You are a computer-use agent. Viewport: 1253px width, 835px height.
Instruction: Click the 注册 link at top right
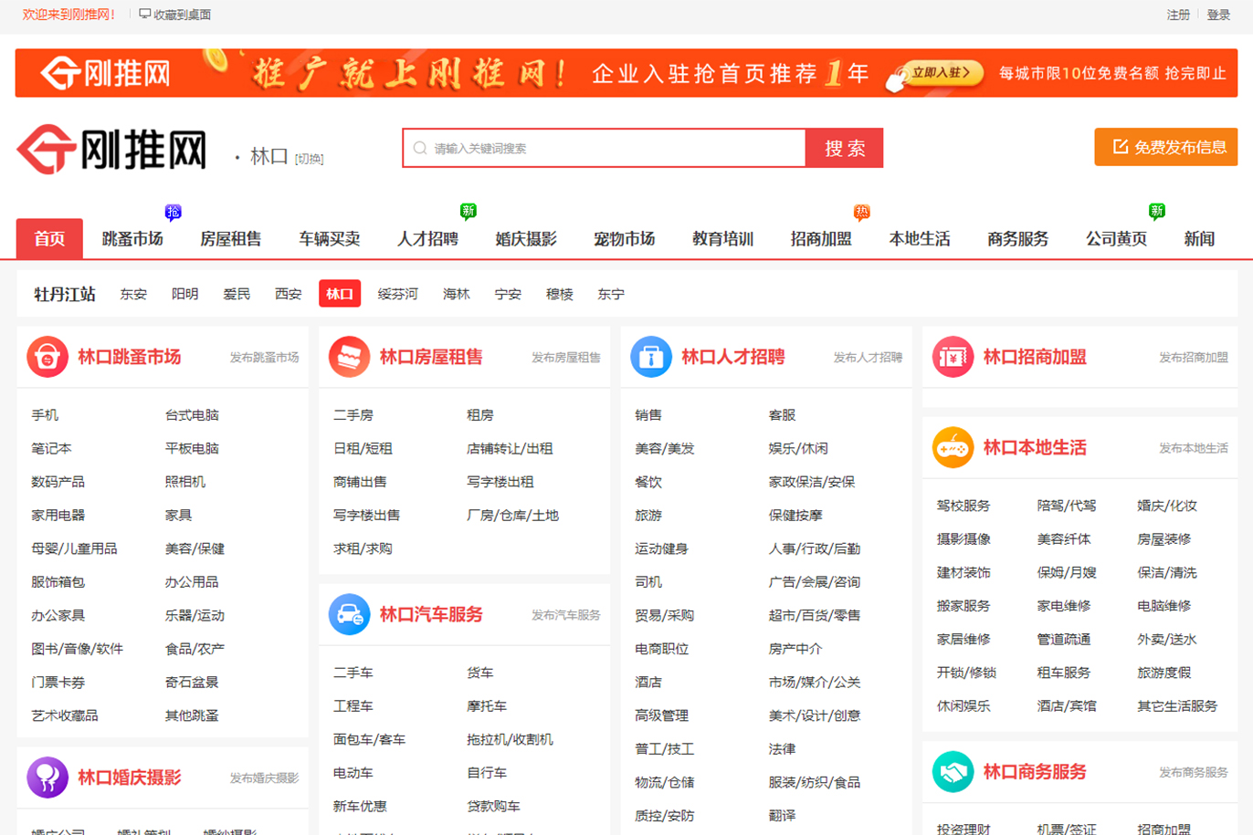click(1178, 15)
